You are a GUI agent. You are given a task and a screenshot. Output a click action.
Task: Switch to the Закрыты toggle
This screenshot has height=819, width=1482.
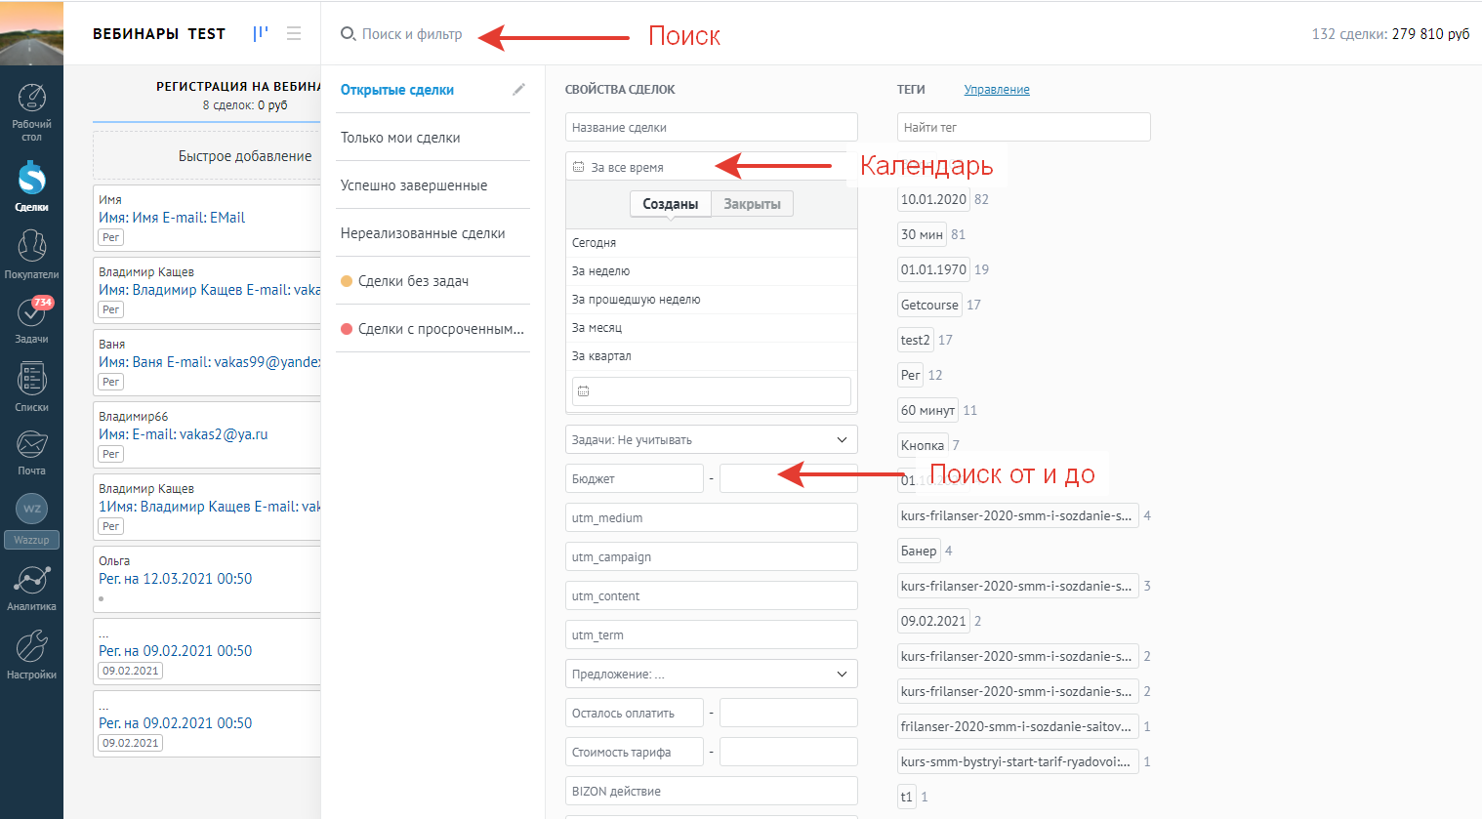752,204
